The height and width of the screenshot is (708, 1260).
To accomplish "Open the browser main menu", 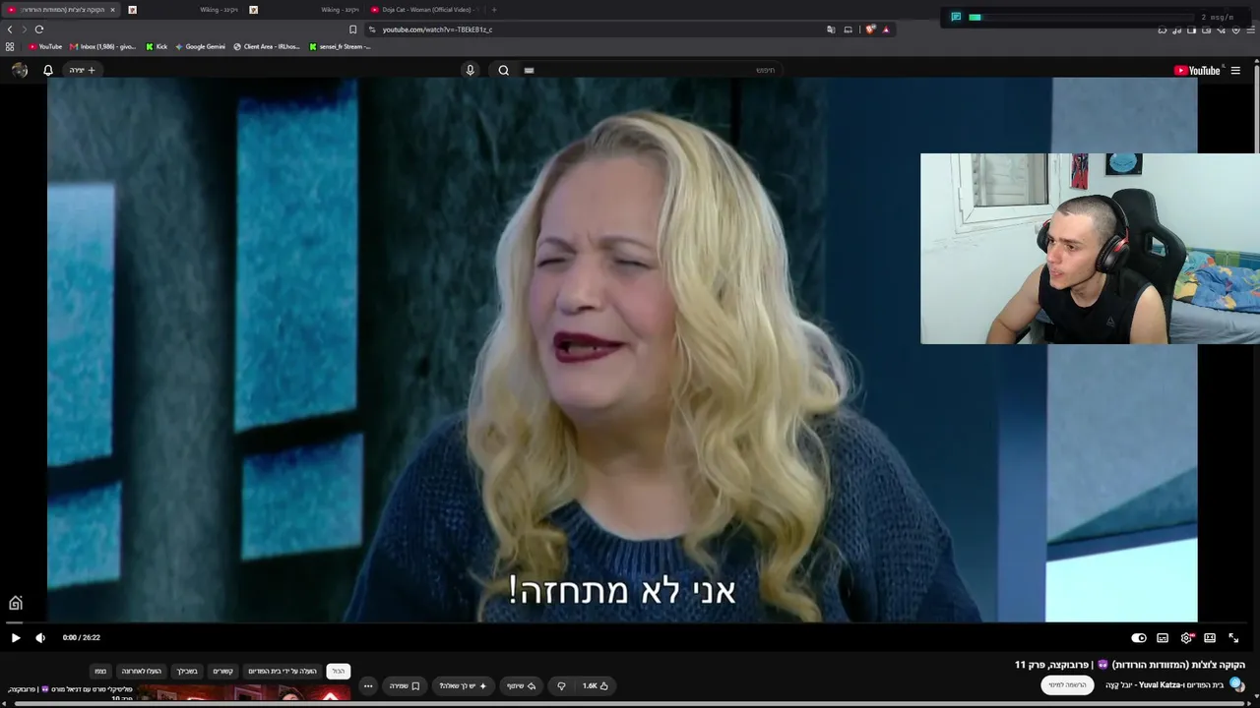I will [x=1250, y=29].
